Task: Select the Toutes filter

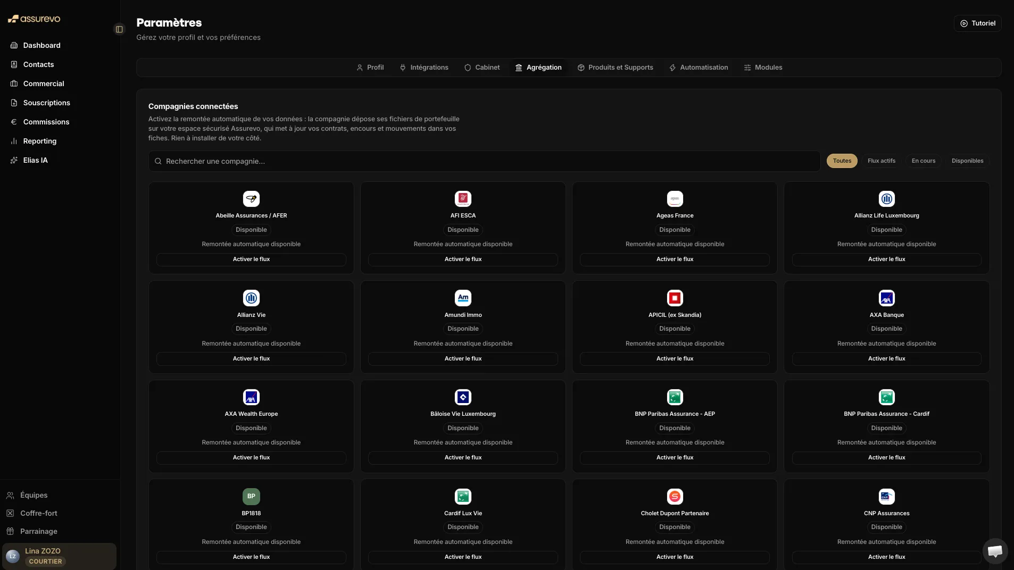Action: 842,161
